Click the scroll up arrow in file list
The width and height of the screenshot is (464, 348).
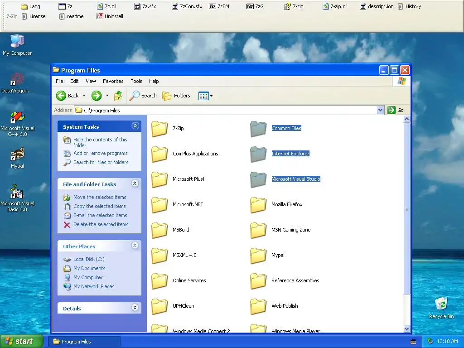click(x=406, y=119)
